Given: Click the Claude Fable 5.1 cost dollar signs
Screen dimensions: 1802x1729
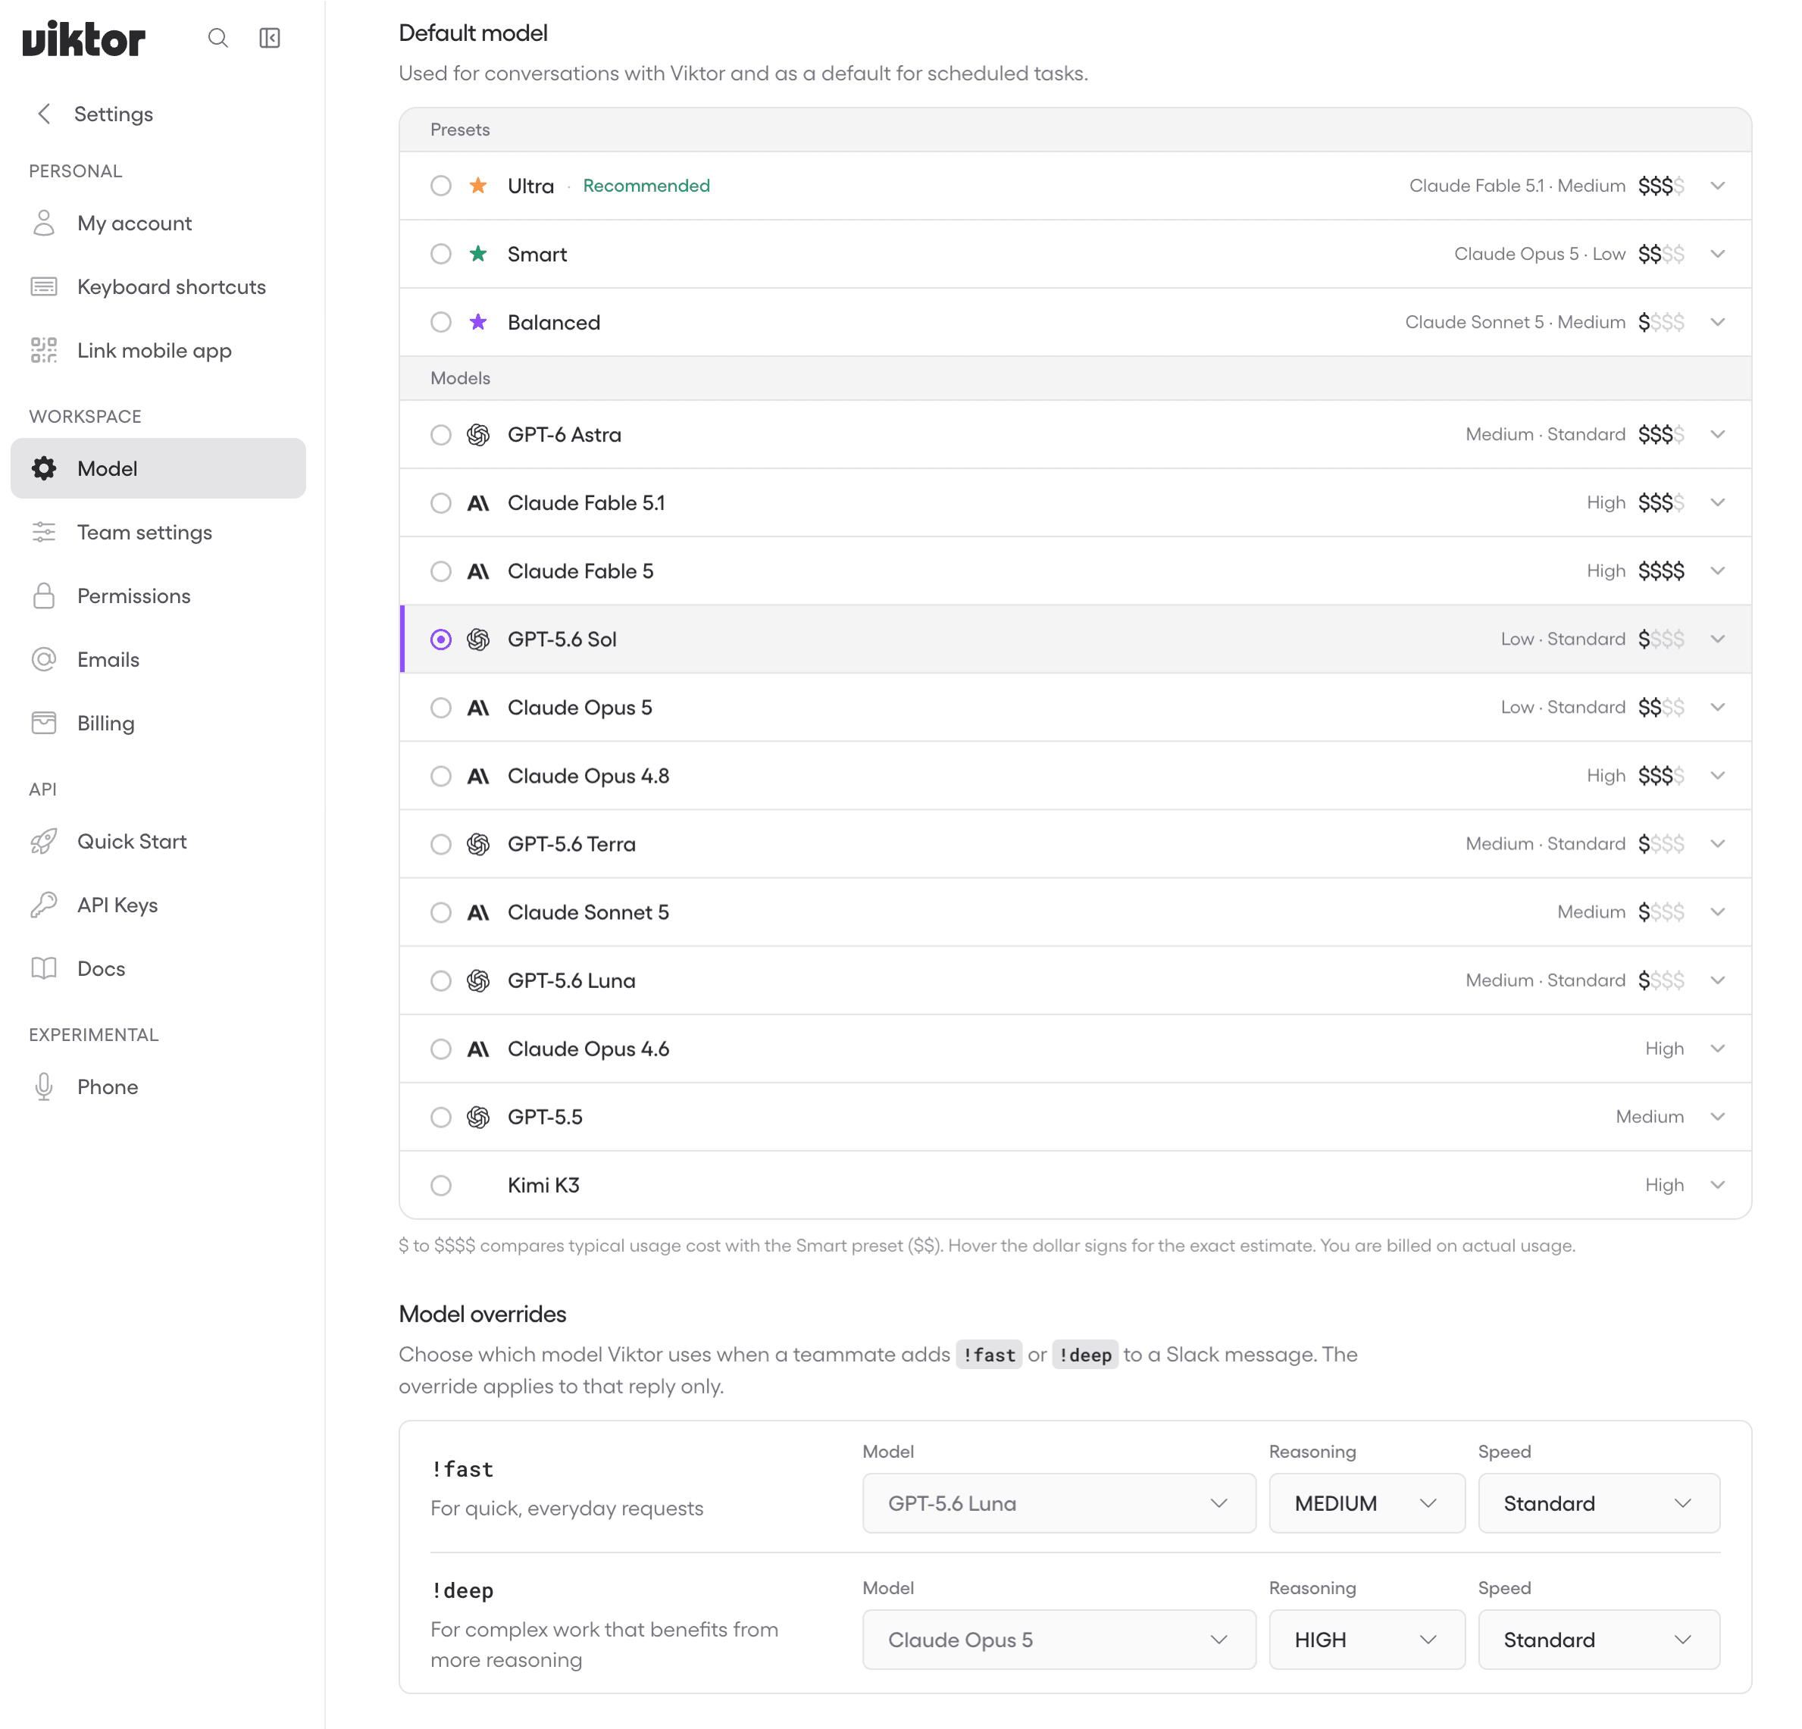Looking at the screenshot, I should 1660,503.
